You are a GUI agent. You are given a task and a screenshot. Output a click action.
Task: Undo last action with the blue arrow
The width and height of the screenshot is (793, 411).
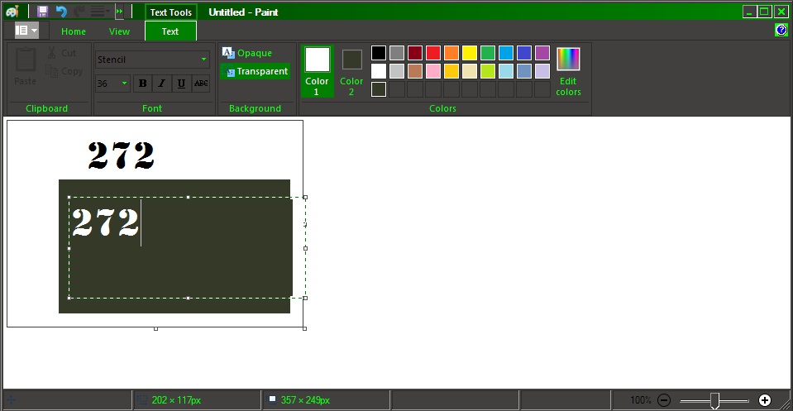tap(61, 12)
